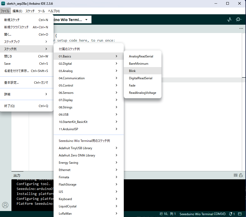Screen dimensions: 246x217
Task: Click the notification bell in status bar
Action: pyautogui.click(x=231, y=214)
